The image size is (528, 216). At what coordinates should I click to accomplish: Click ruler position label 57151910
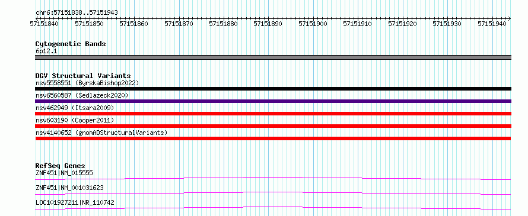357,24
